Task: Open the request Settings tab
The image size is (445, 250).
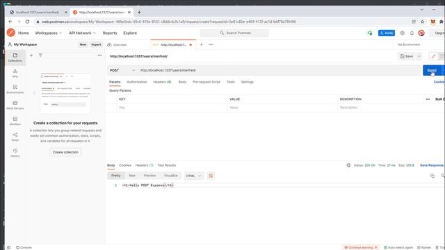Action: [248, 82]
